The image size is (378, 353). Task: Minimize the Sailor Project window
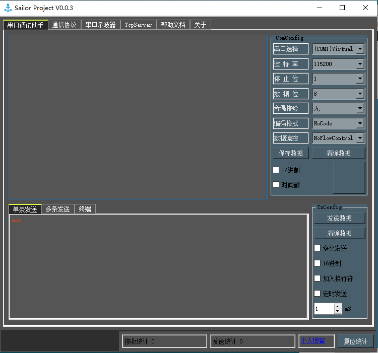[x=320, y=8]
